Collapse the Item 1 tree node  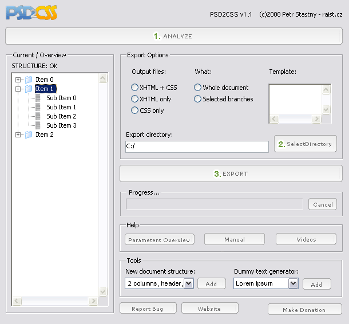18,89
